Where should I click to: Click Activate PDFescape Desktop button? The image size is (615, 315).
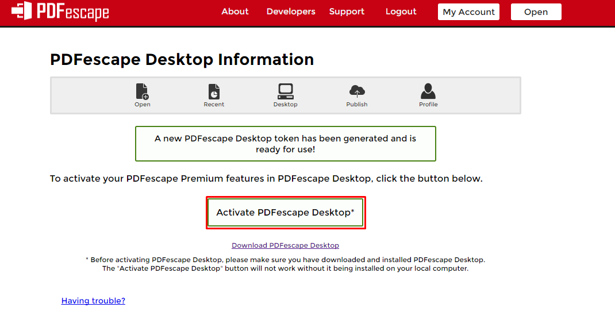tap(286, 213)
